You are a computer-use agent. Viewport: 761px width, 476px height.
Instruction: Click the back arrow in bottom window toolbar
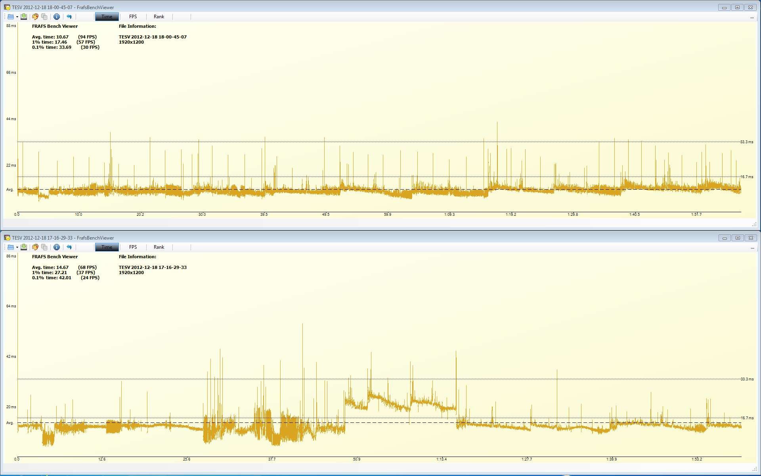point(69,247)
